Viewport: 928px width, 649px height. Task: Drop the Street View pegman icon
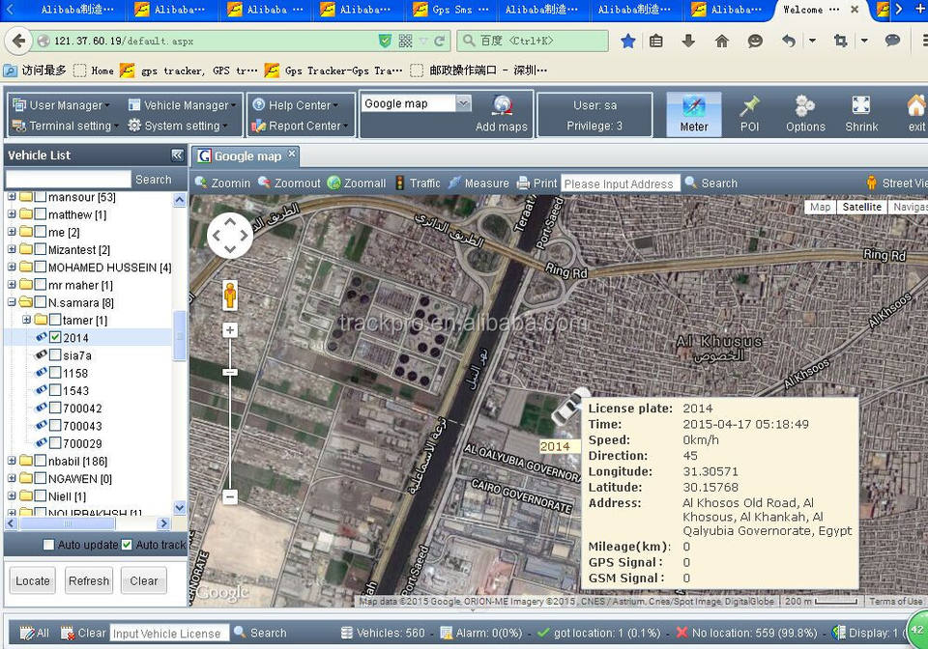pyautogui.click(x=230, y=294)
